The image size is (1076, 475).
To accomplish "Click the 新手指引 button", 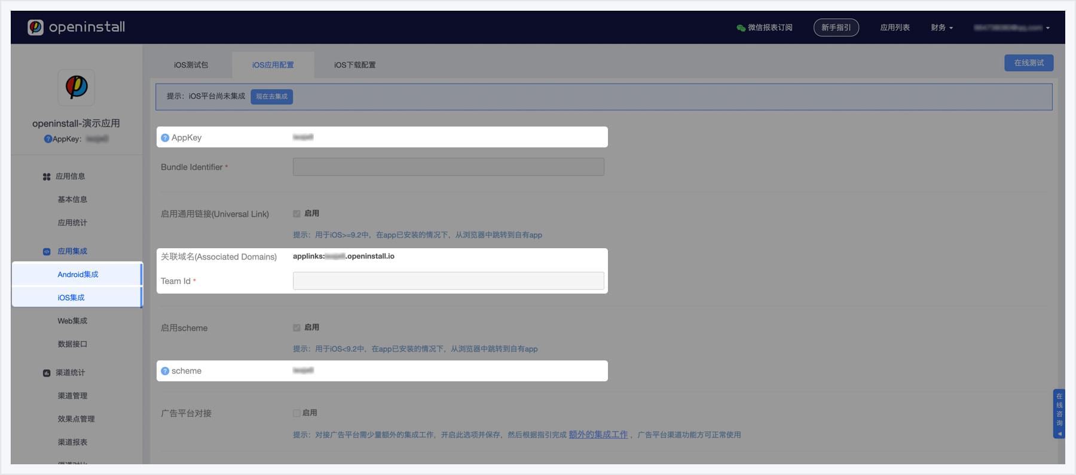I will click(836, 27).
